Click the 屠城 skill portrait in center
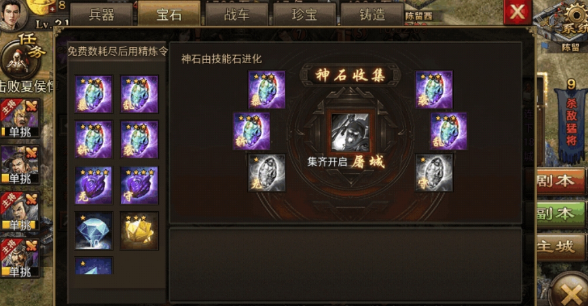This screenshot has height=306, width=588. click(x=350, y=133)
